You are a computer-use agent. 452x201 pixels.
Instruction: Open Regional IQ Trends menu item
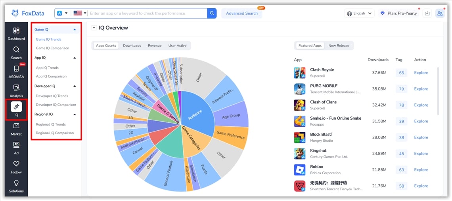tap(51, 124)
